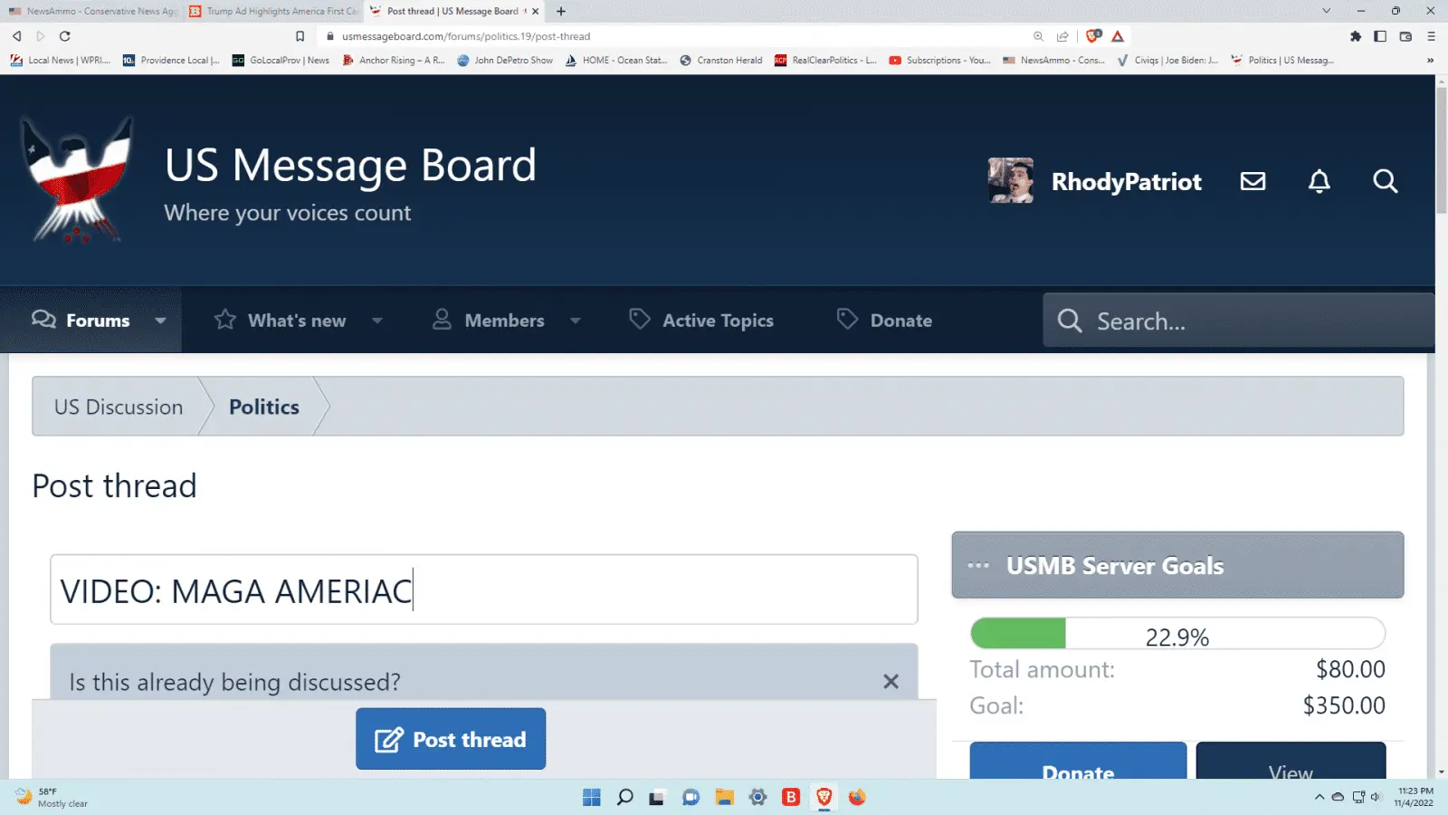The width and height of the screenshot is (1448, 815).
Task: Expand the What's new dropdown arrow
Action: (x=377, y=321)
